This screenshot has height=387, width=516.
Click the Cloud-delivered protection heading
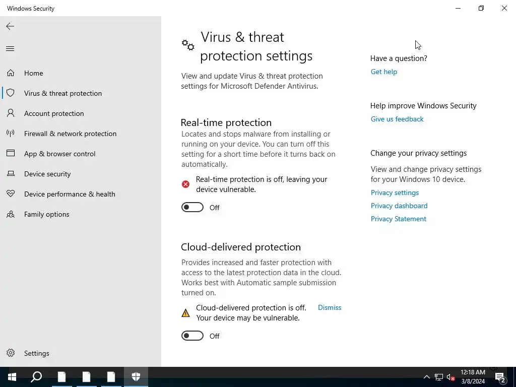pyautogui.click(x=241, y=247)
